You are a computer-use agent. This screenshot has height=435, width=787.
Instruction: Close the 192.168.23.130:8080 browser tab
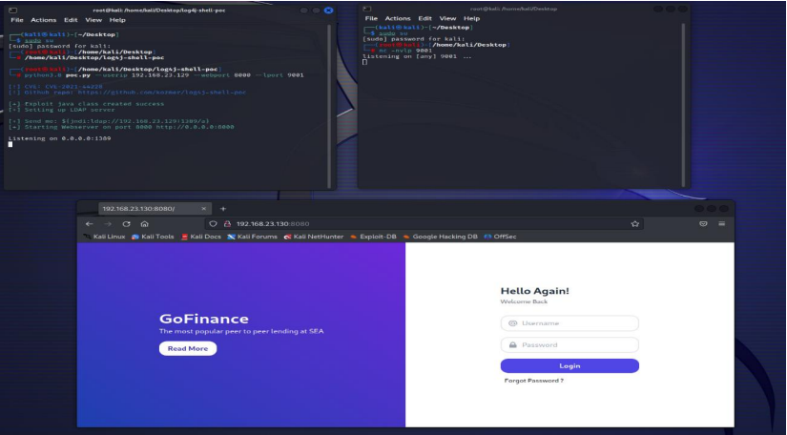point(204,209)
